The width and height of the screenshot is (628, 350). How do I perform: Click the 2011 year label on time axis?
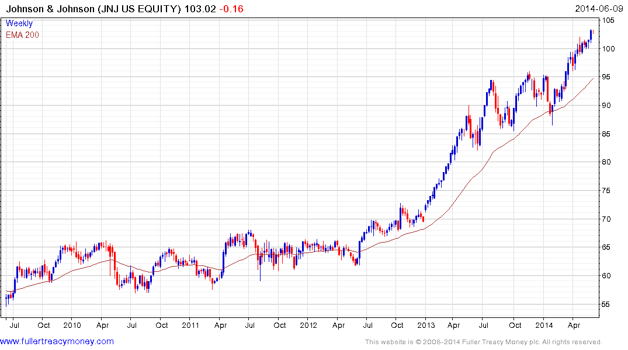190,325
